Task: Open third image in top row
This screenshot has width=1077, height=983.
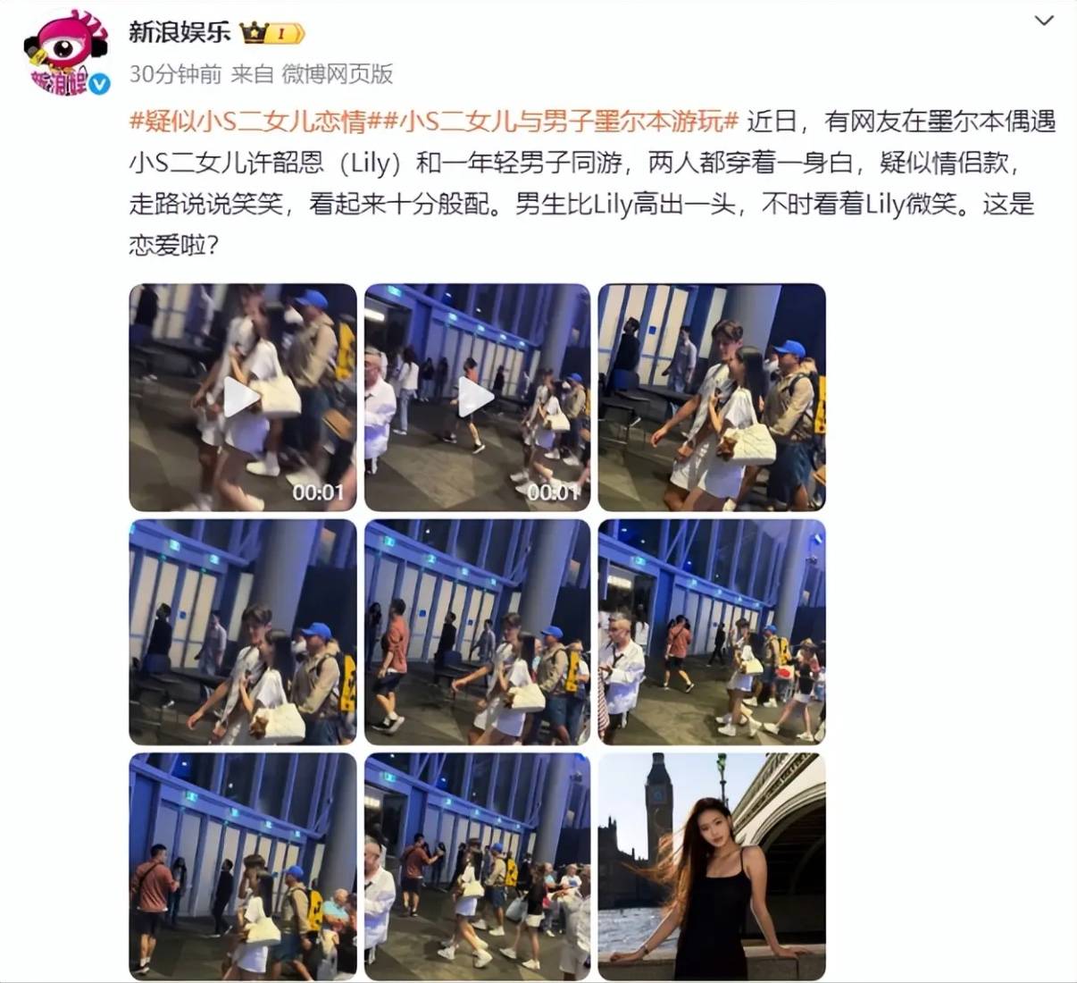Action: point(712,398)
